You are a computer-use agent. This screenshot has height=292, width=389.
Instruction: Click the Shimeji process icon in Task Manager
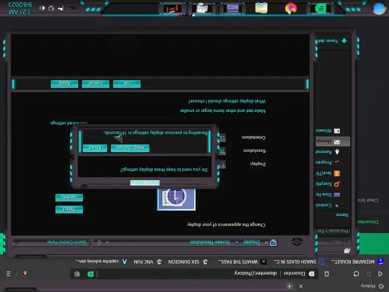pyautogui.click(x=337, y=141)
